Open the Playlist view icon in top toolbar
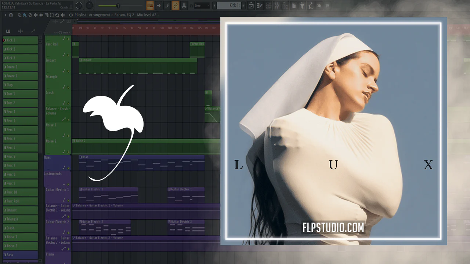 point(252,5)
